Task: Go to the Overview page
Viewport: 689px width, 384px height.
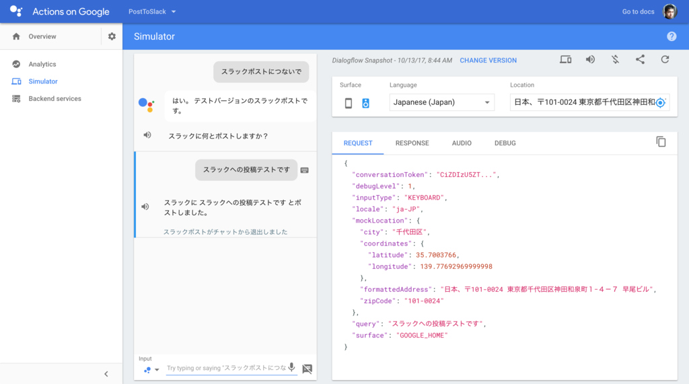Action: [42, 36]
